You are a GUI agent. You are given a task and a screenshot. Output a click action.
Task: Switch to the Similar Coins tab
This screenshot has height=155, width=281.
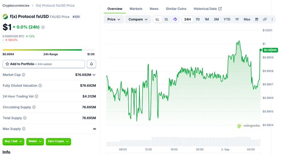tap(176, 9)
